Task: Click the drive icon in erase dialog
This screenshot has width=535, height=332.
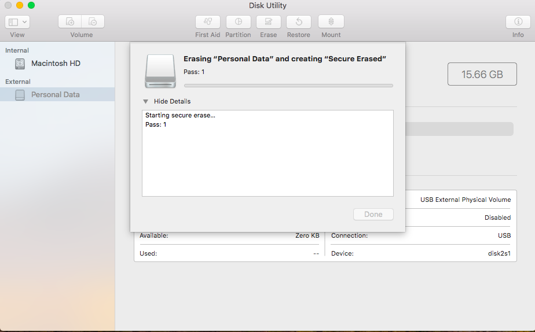Action: (160, 71)
